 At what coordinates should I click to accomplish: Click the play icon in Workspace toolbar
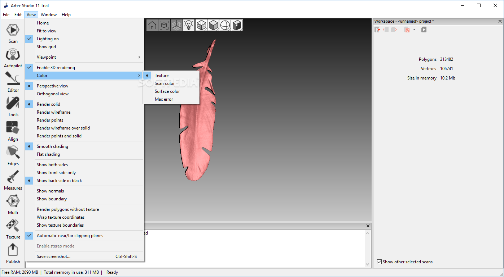click(424, 29)
